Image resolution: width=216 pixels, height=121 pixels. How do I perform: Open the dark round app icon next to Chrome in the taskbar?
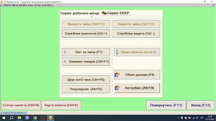(43, 118)
